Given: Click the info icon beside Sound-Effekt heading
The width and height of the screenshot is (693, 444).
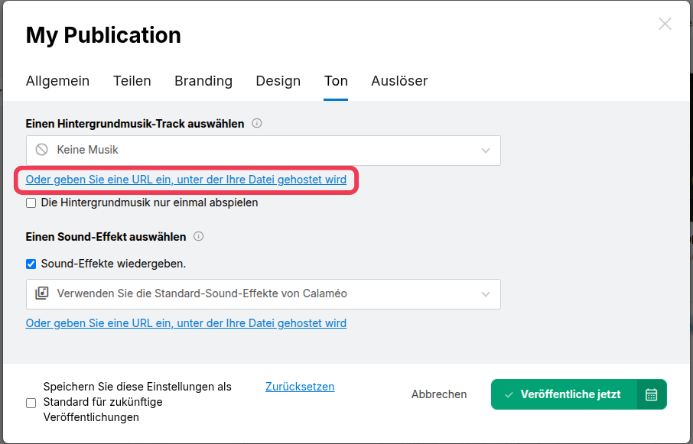Looking at the screenshot, I should click(199, 236).
